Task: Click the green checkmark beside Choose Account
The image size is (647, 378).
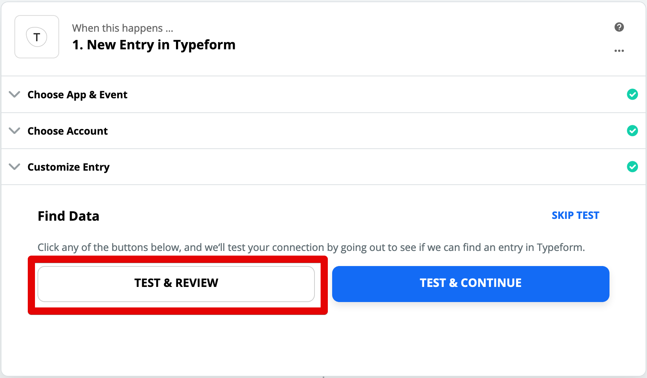Action: 632,131
